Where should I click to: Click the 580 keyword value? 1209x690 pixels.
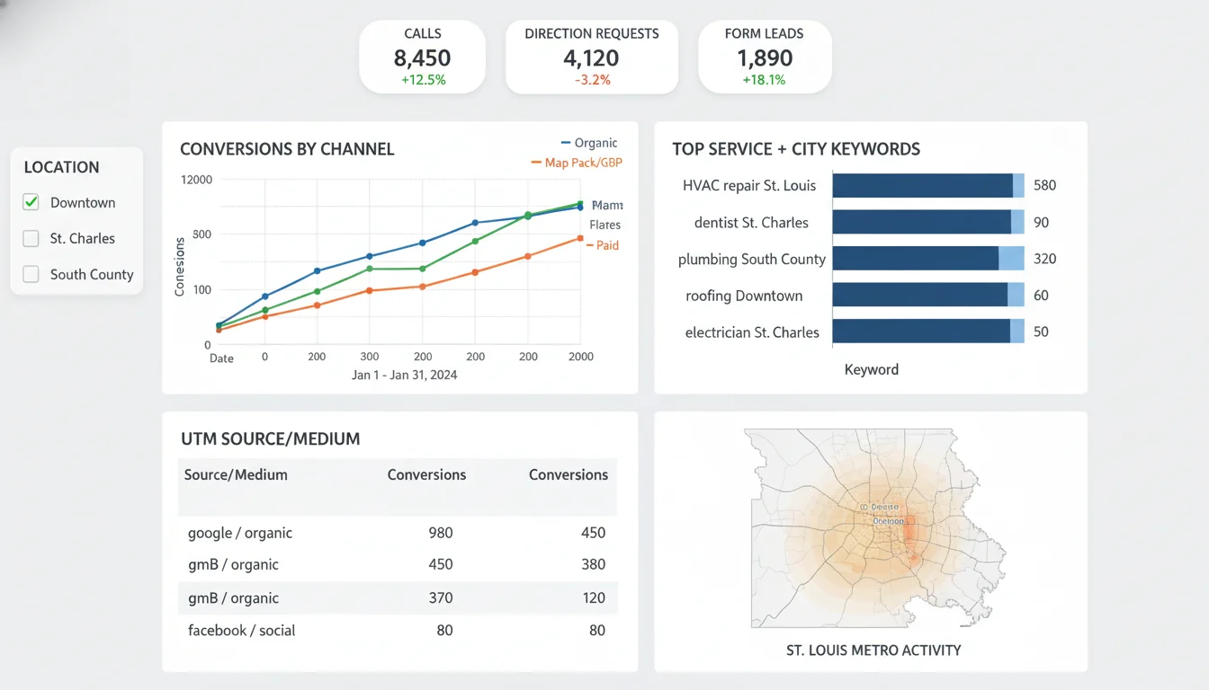(x=1044, y=185)
